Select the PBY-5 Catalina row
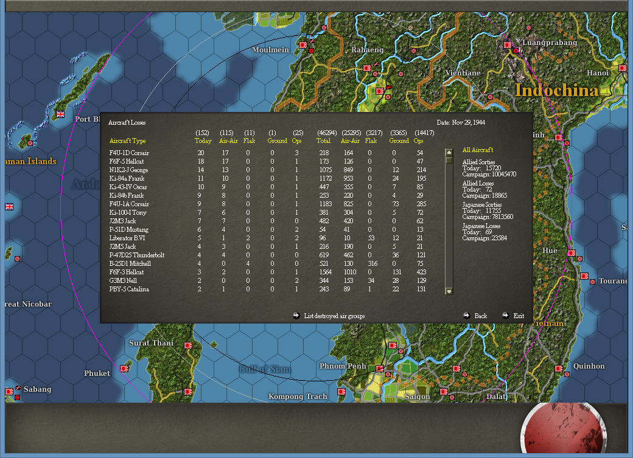The image size is (633, 458). coord(267,290)
